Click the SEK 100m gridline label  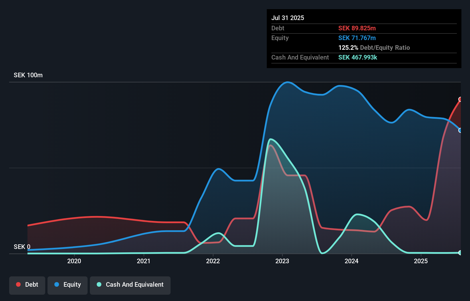(28, 75)
